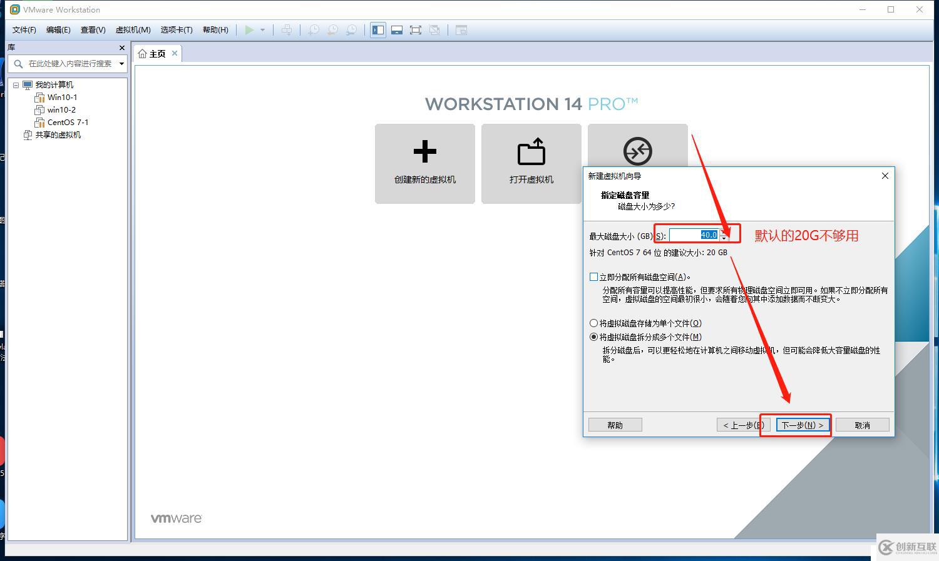Screen dimensions: 939x561
Task: Select 将虚拟磁盘存储为单个文件 radio option
Action: 593,323
